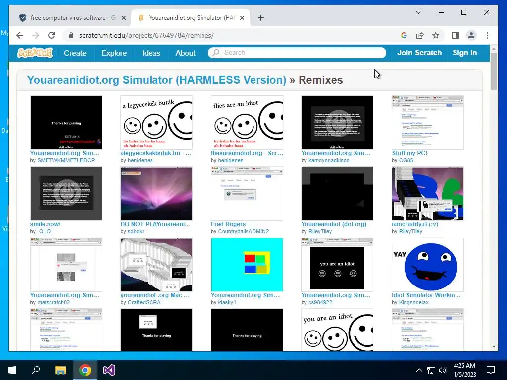The width and height of the screenshot is (507, 380).
Task: Close the Youareanidiot.org Simulator tab
Action: (x=242, y=18)
